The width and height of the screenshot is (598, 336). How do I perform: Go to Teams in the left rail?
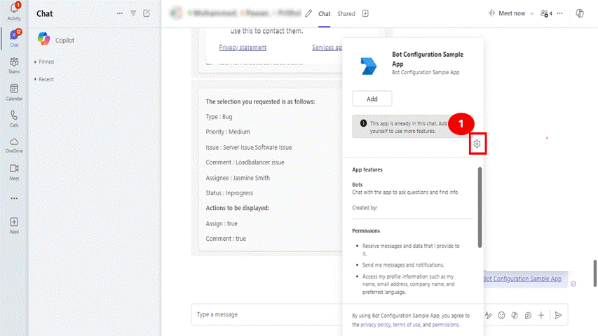click(14, 64)
